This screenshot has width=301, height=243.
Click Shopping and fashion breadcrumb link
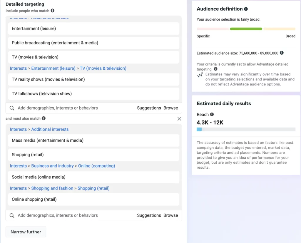52,188
